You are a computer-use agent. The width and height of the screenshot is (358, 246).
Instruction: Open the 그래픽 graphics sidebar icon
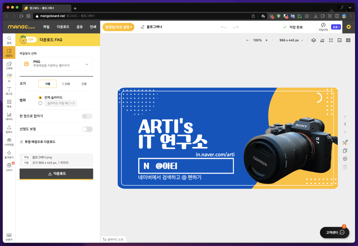pyautogui.click(x=9, y=65)
